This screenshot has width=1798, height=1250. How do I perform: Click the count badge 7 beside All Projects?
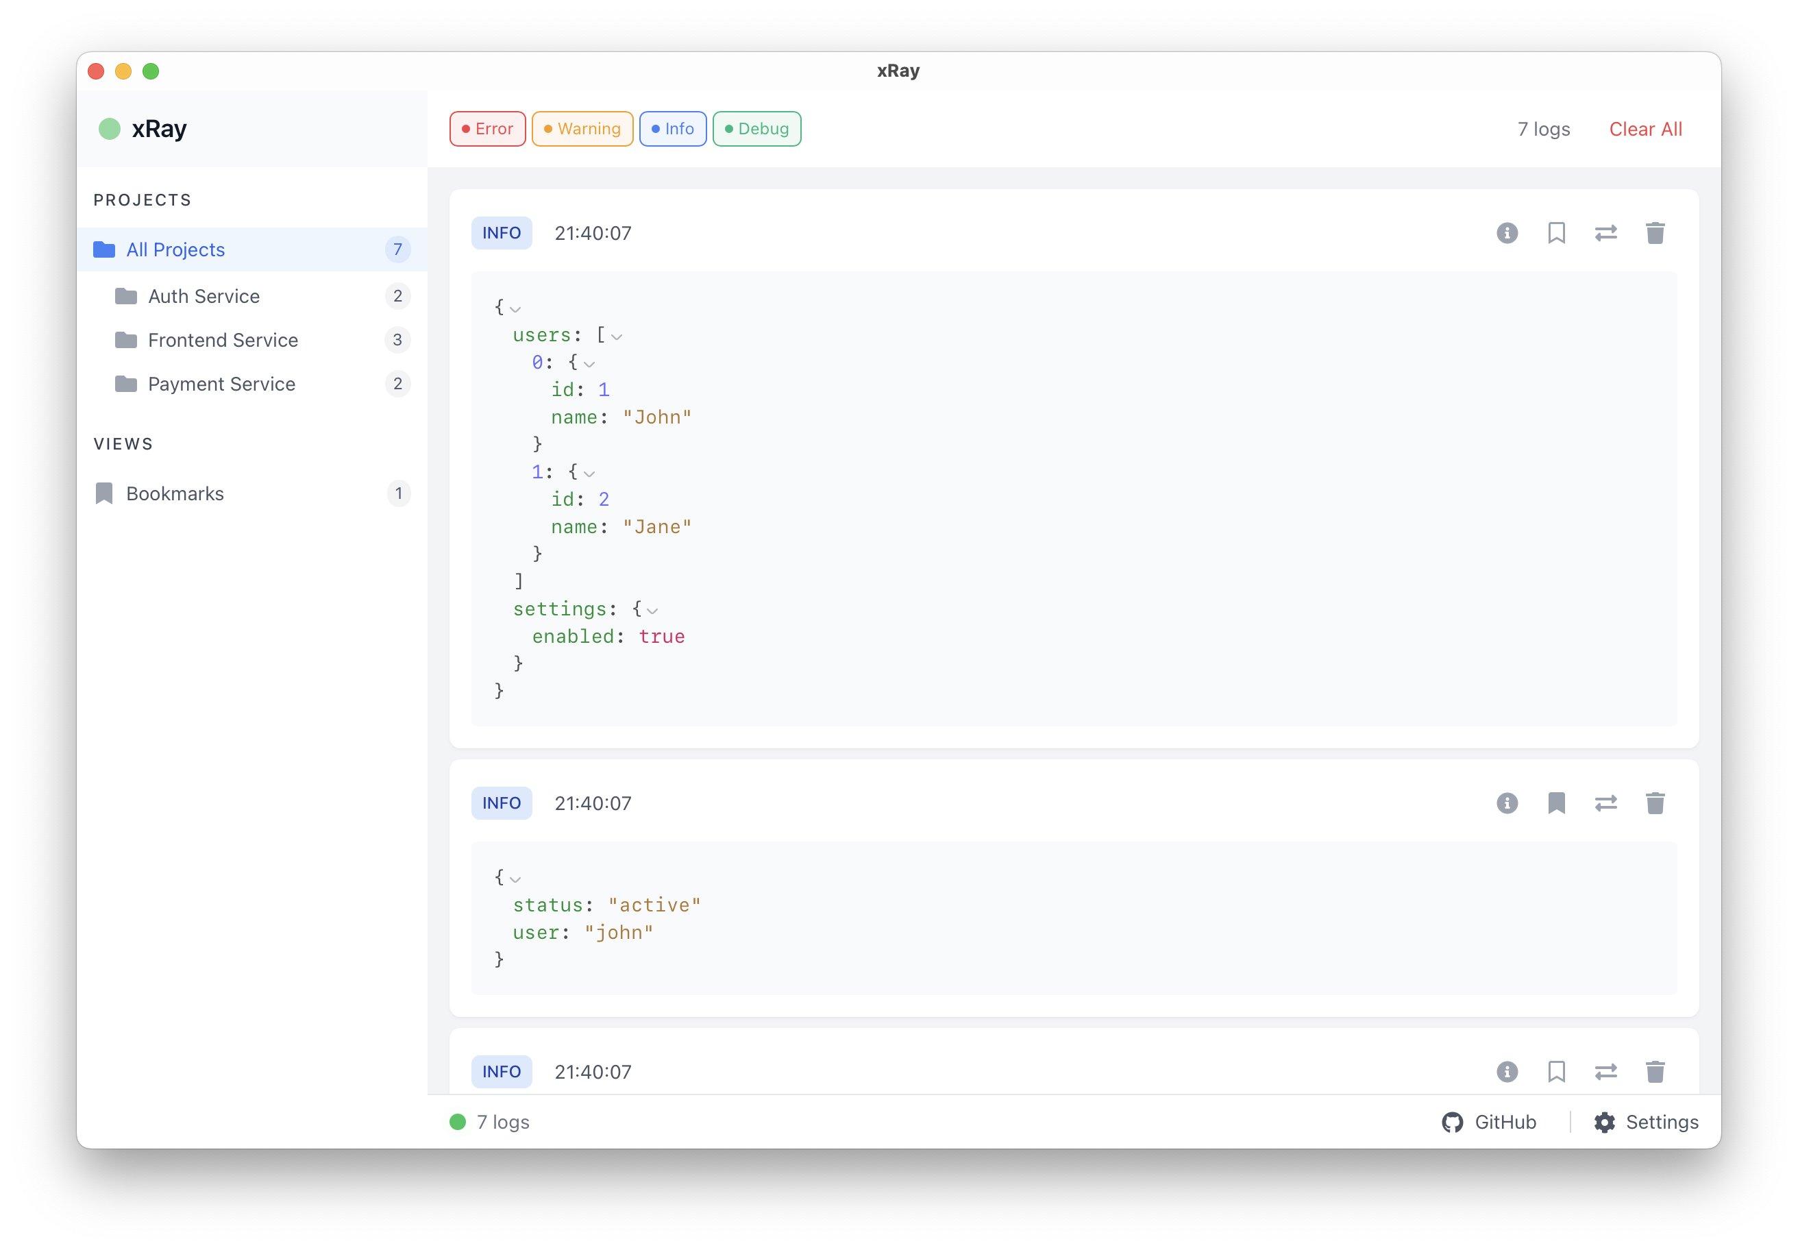pyautogui.click(x=397, y=250)
